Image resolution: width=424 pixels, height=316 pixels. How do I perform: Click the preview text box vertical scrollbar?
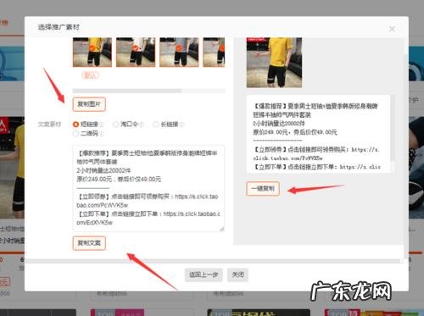[392, 129]
